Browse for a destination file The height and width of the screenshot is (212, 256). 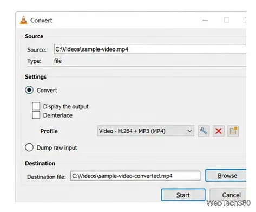tap(226, 175)
